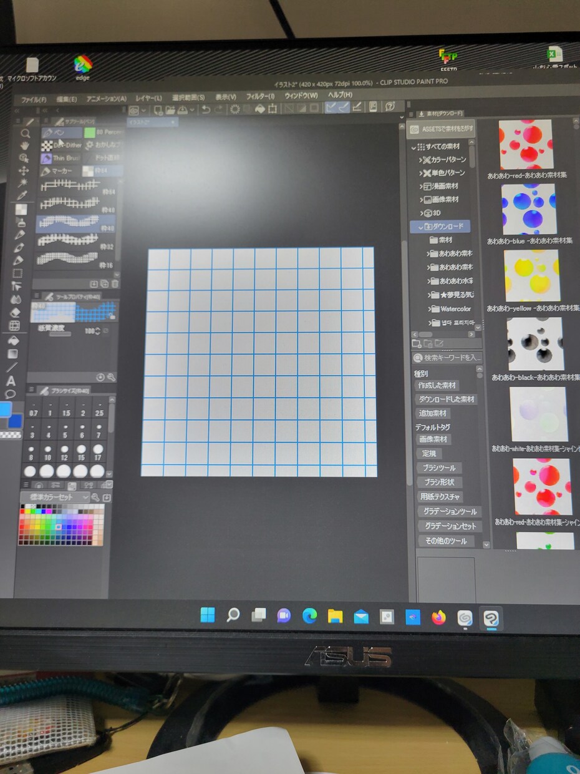Screen dimensions: 580x774
Task: Open CLIP STUDIO support icon at command bar end
Action: tap(390, 107)
